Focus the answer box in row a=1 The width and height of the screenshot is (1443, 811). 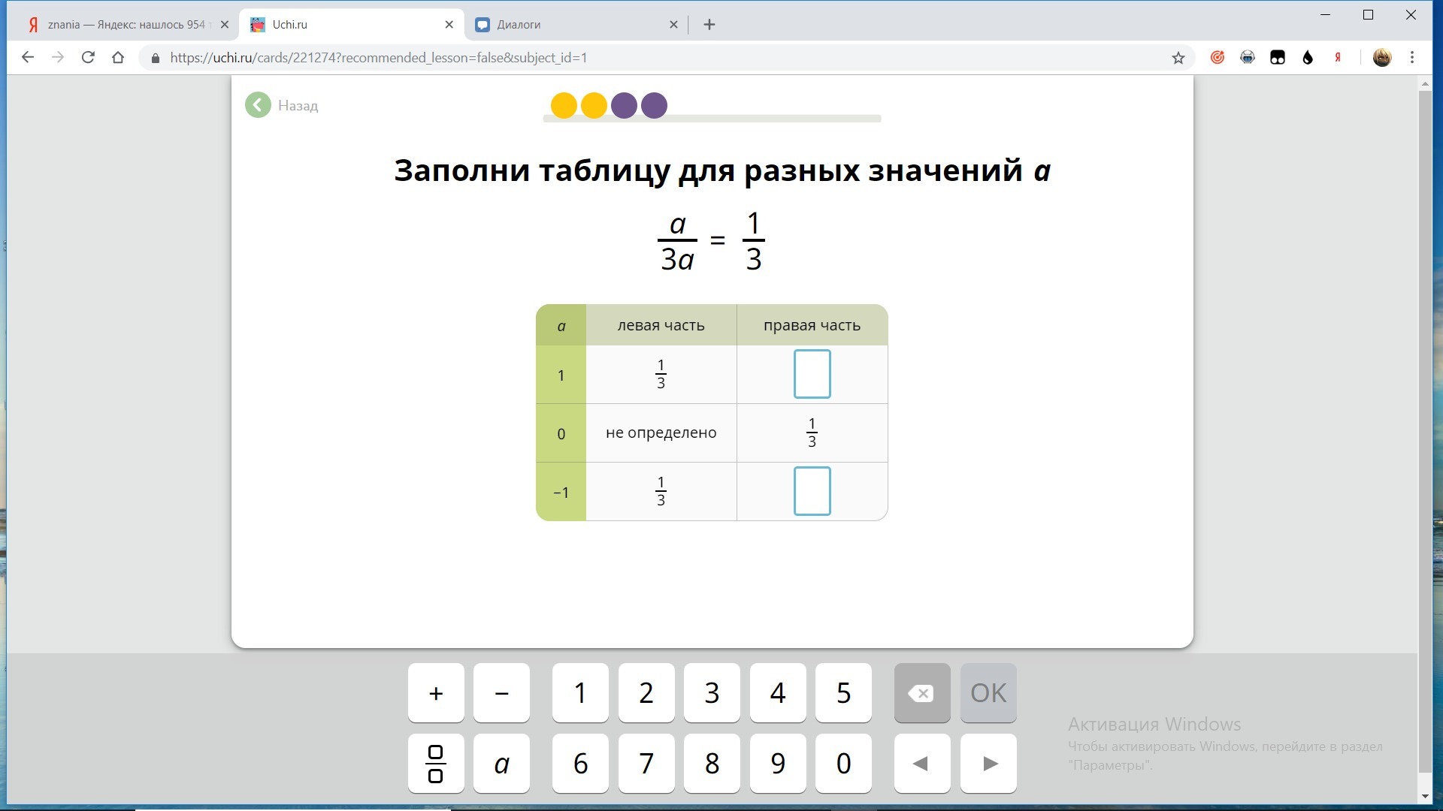(x=812, y=374)
